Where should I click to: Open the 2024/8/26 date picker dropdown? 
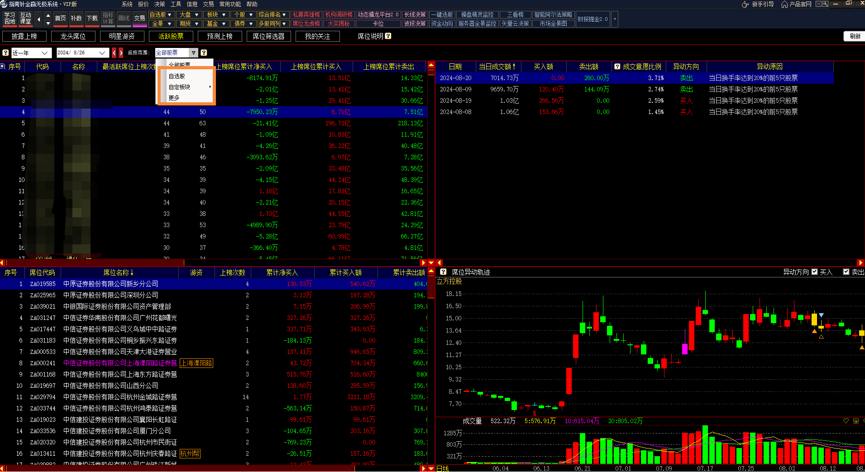click(x=102, y=53)
